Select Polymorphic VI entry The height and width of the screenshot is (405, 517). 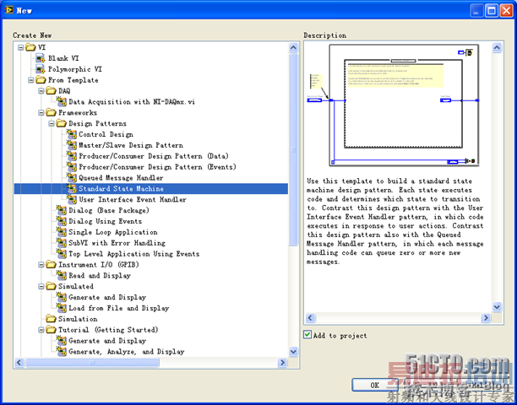[x=75, y=69]
